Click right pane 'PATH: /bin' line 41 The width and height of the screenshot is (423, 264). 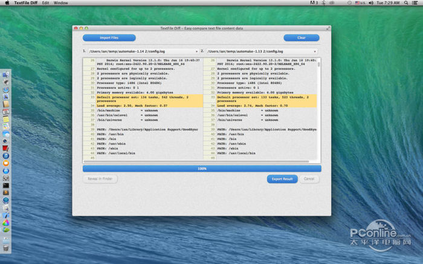point(227,139)
